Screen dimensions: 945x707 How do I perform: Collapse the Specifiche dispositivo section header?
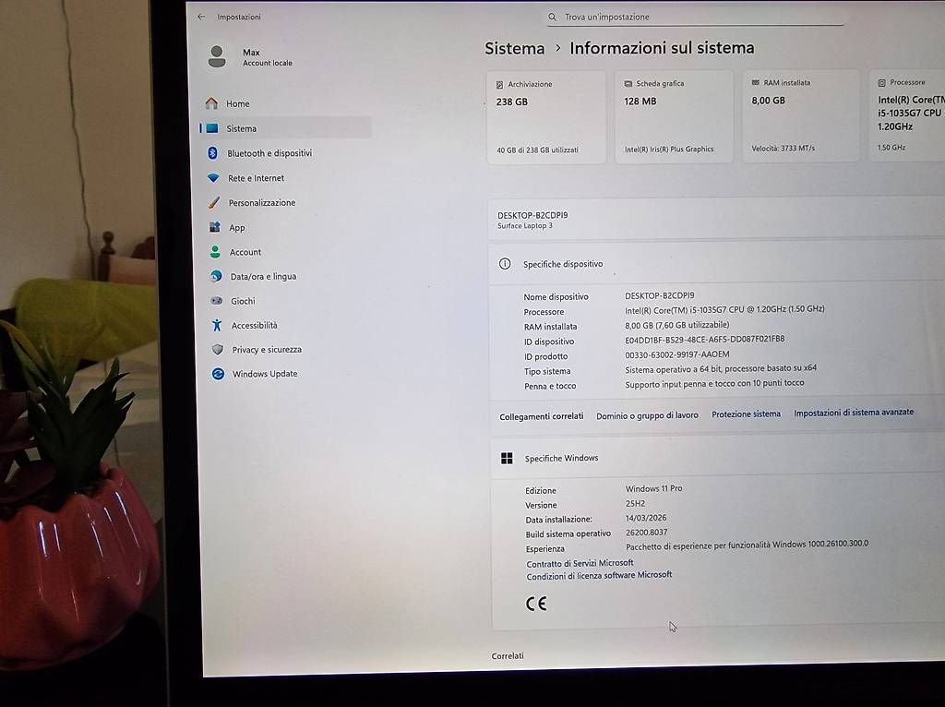tap(717, 263)
